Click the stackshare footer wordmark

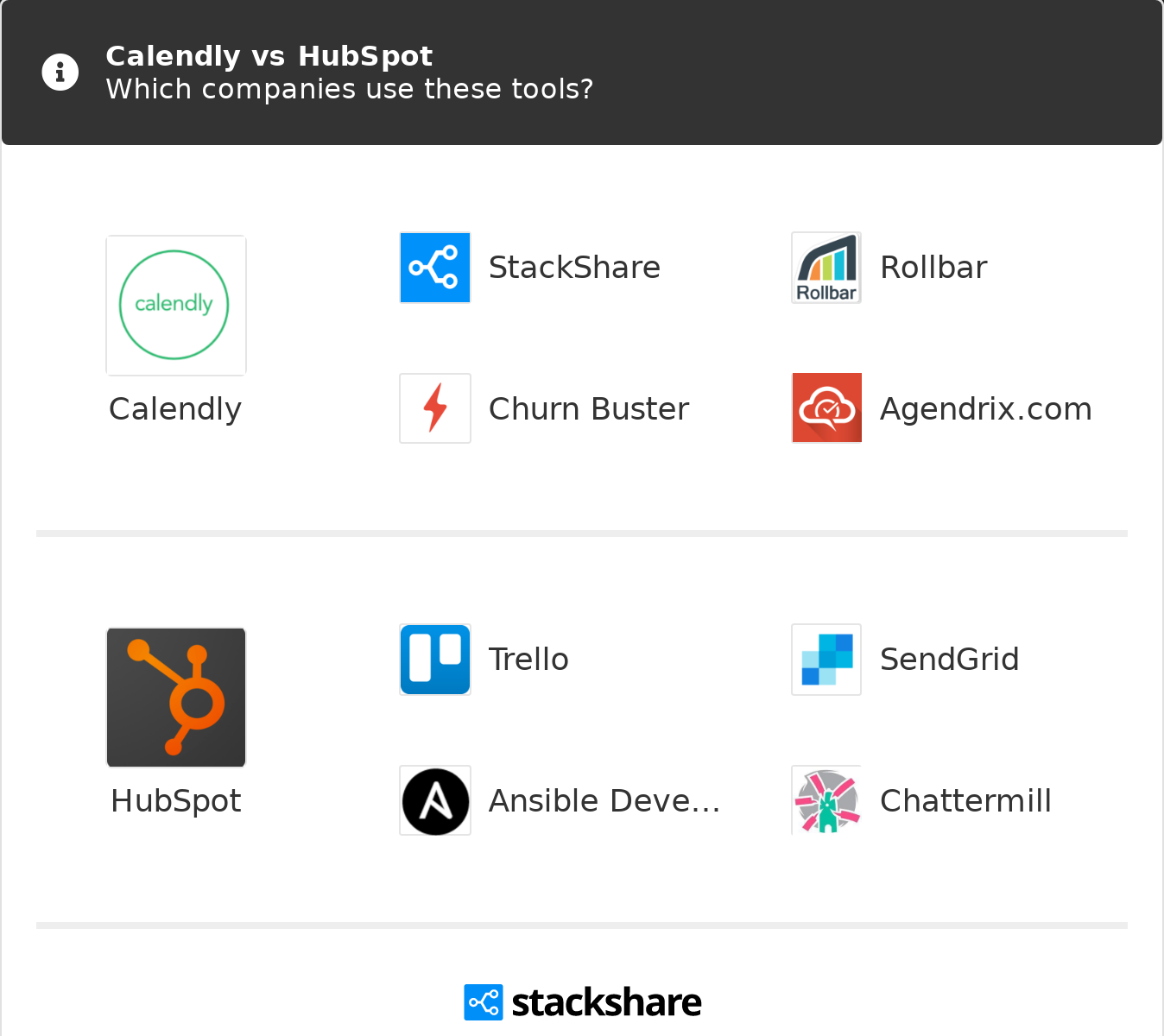606,1002
